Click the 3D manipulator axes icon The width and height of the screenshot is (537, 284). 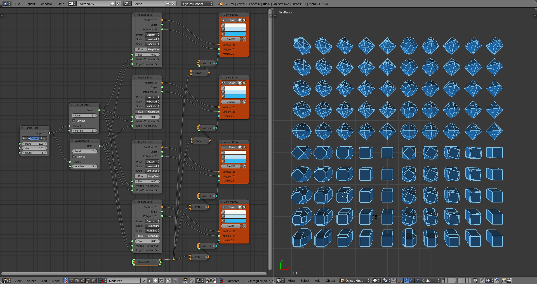[x=401, y=281]
